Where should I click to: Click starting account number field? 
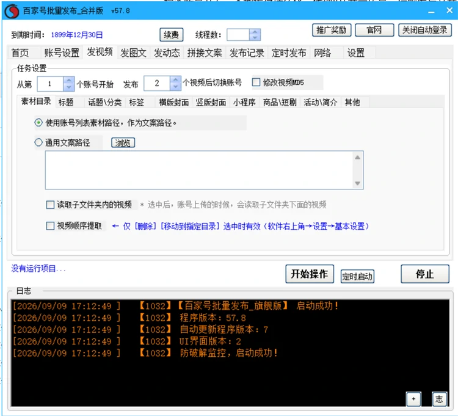(x=50, y=84)
